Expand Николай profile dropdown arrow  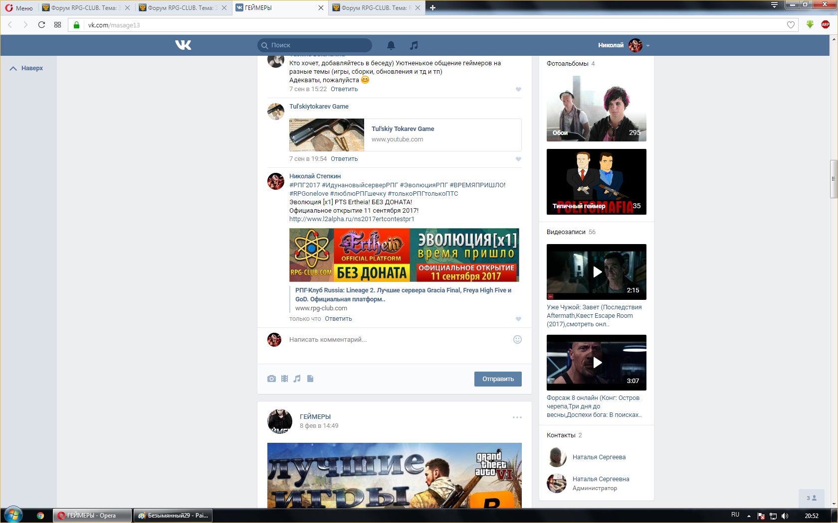click(x=648, y=46)
